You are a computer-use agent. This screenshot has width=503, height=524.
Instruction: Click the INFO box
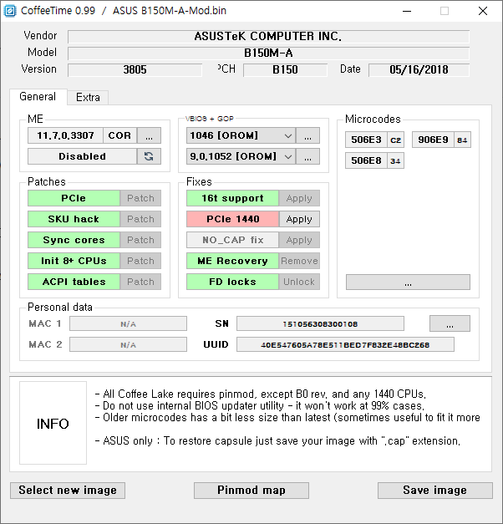[53, 423]
